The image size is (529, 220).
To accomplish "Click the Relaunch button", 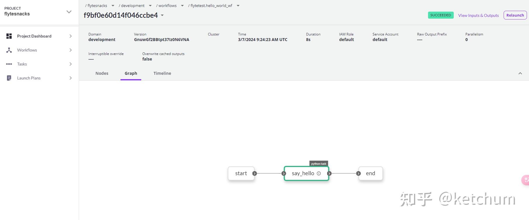I will point(515,15).
